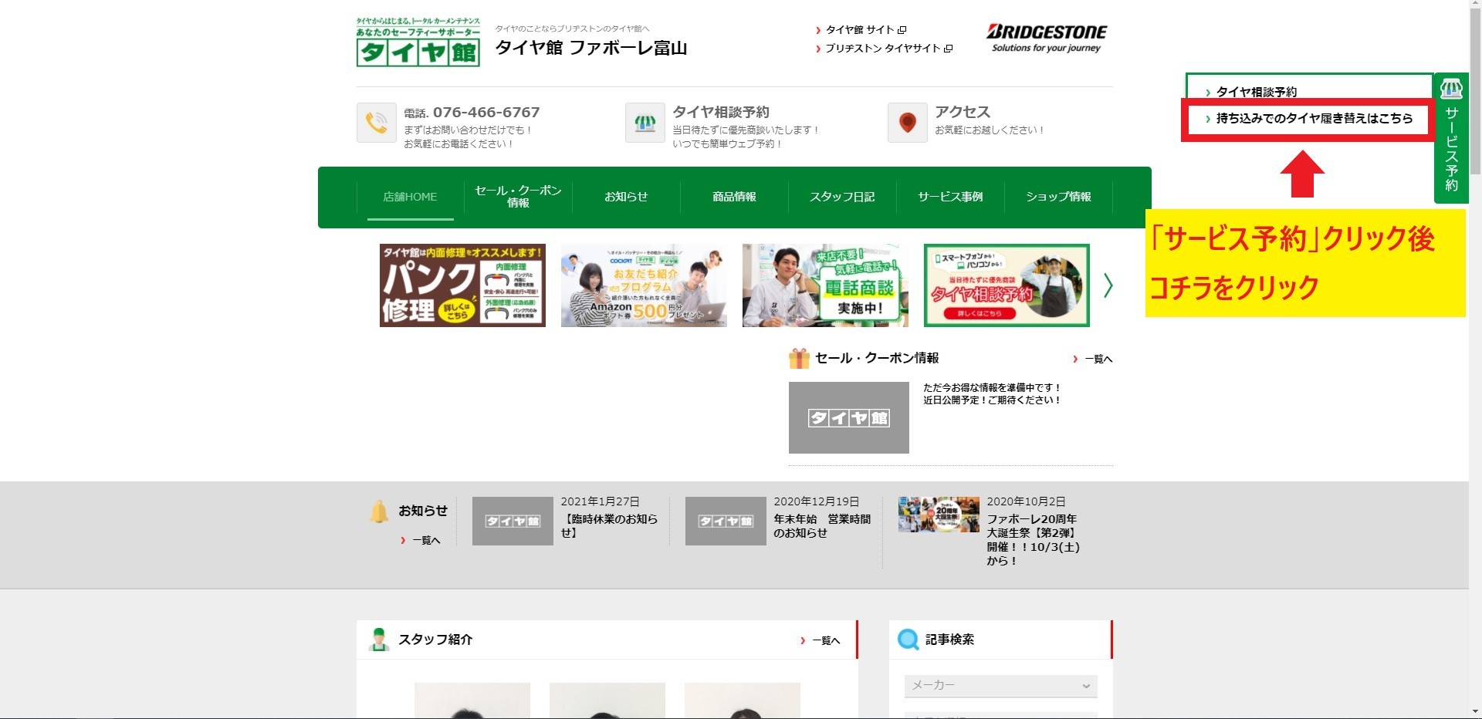Image resolution: width=1482 pixels, height=719 pixels.
Task: Open スタッフ日記 menu item
Action: point(842,197)
